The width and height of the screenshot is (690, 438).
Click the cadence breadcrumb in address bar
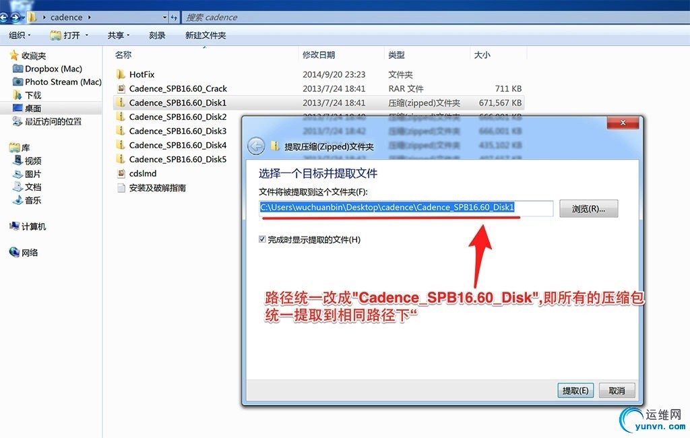point(67,17)
